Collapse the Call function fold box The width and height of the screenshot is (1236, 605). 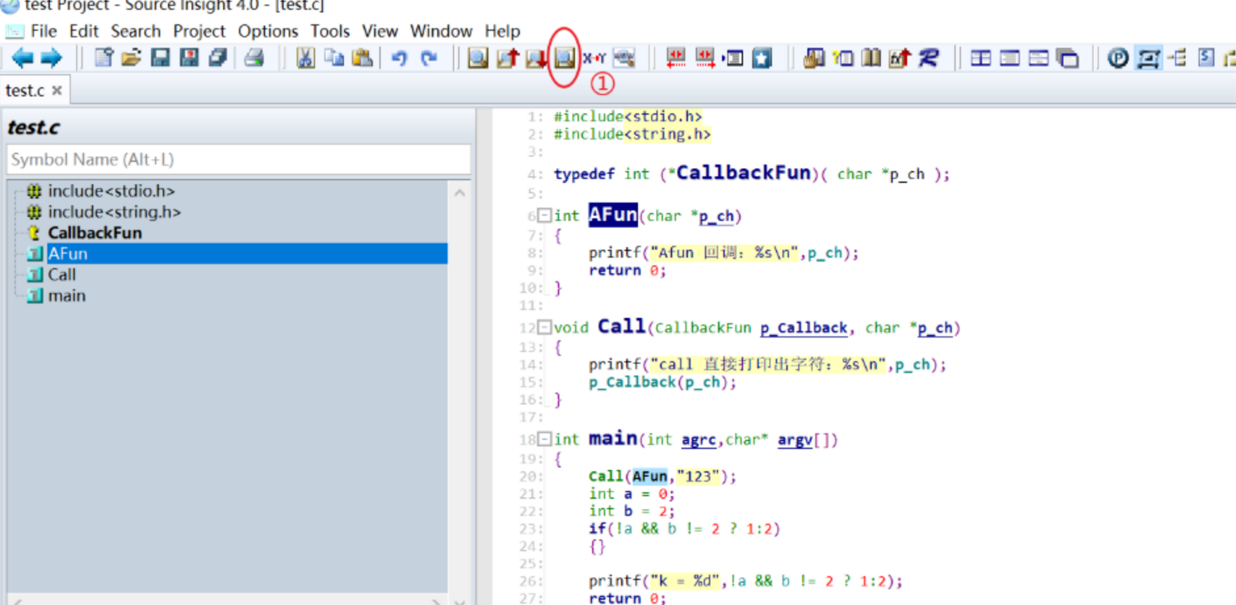[544, 326]
